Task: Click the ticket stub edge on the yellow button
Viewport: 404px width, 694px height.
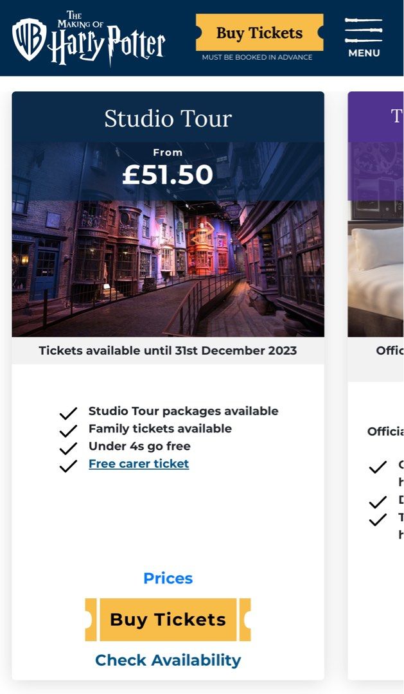Action: (x=92, y=619)
